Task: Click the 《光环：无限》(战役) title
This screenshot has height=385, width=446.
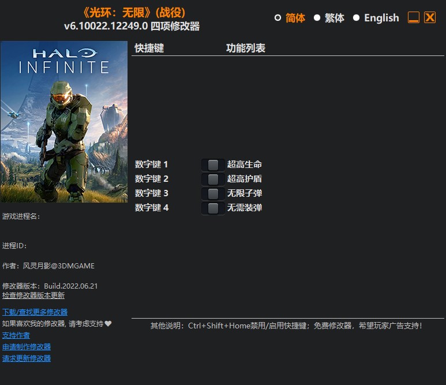Action: point(134,13)
